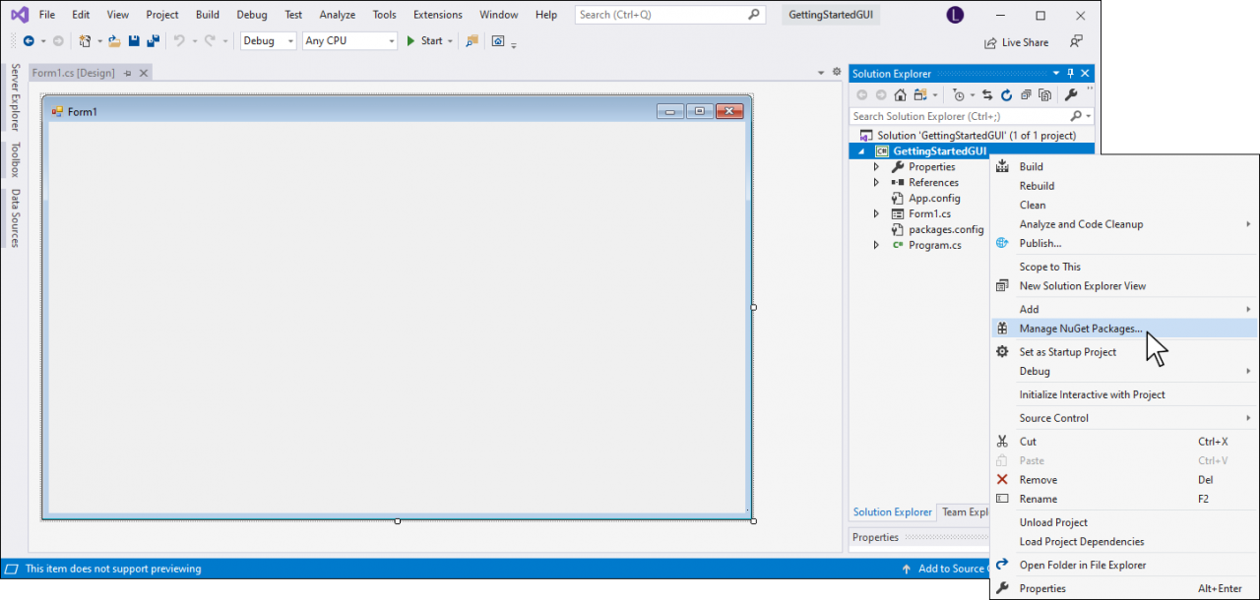Click the Pending Changes Filter clock icon
1260x600 pixels.
pyautogui.click(x=958, y=95)
